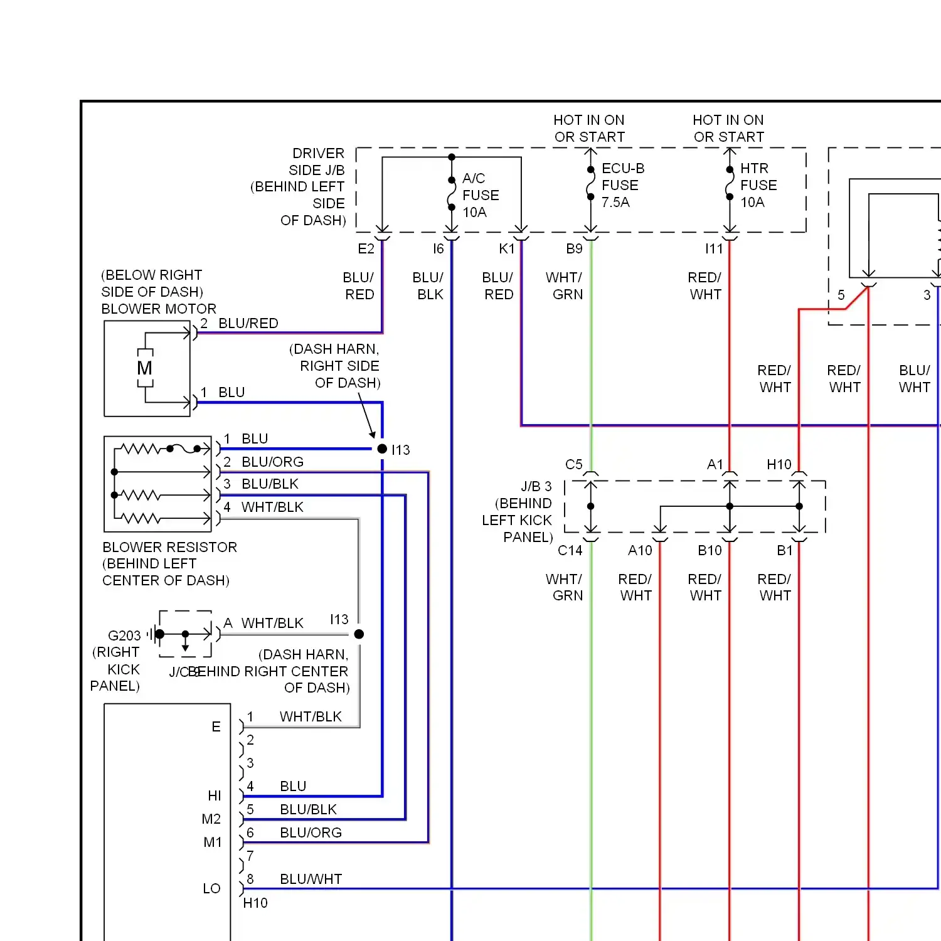The height and width of the screenshot is (941, 941).
Task: Click the WHT/GRN wire label under C14
Action: [x=565, y=587]
